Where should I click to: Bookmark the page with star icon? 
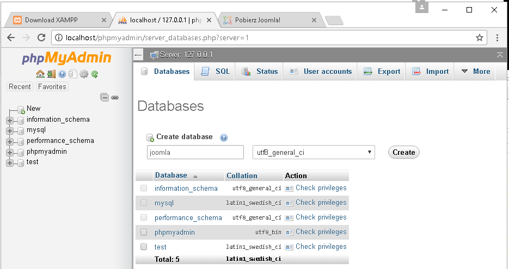(x=480, y=37)
